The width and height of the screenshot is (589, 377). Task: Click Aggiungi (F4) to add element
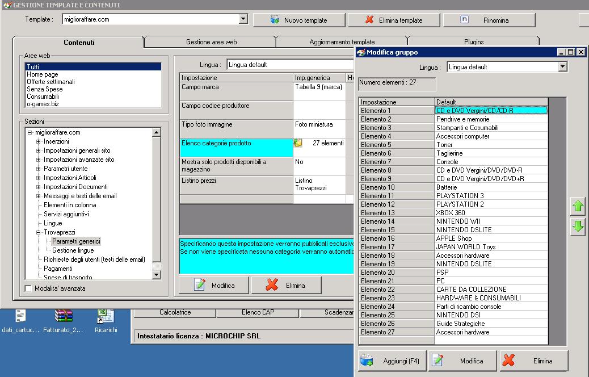392,361
